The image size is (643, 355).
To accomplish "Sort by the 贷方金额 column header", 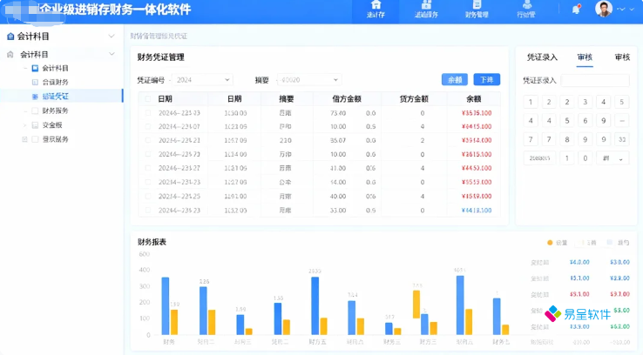I will click(x=414, y=98).
